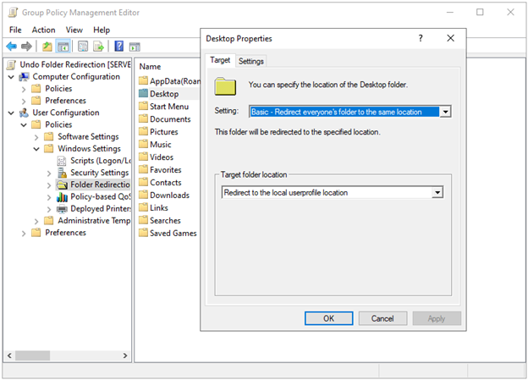
Task: Open the Action menu
Action: pyautogui.click(x=43, y=30)
